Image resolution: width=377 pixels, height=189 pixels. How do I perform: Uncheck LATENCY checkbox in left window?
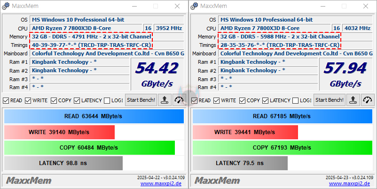click(x=77, y=100)
